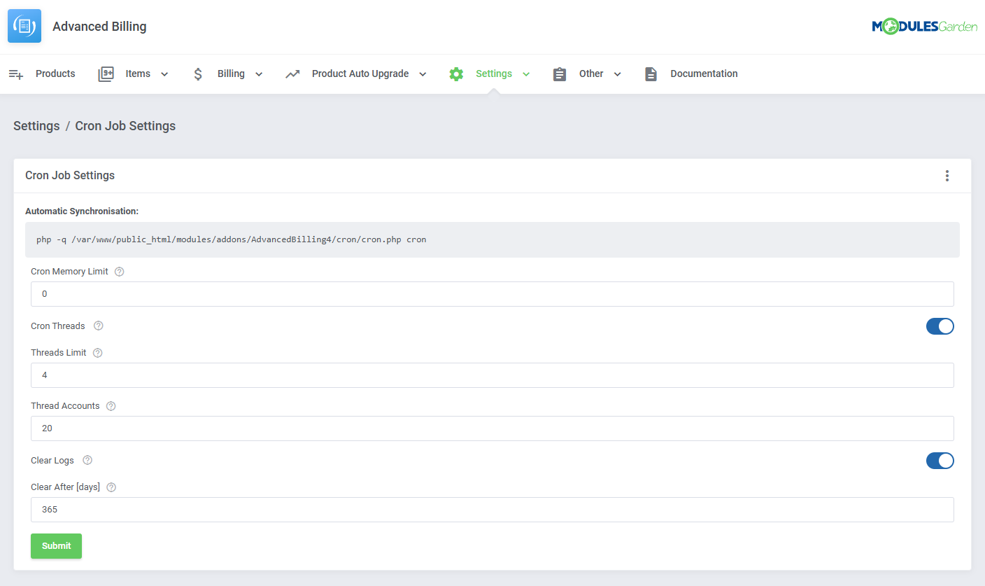Image resolution: width=985 pixels, height=586 pixels.
Task: Click the help icon beside Cron Memory Limit
Action: 119,272
